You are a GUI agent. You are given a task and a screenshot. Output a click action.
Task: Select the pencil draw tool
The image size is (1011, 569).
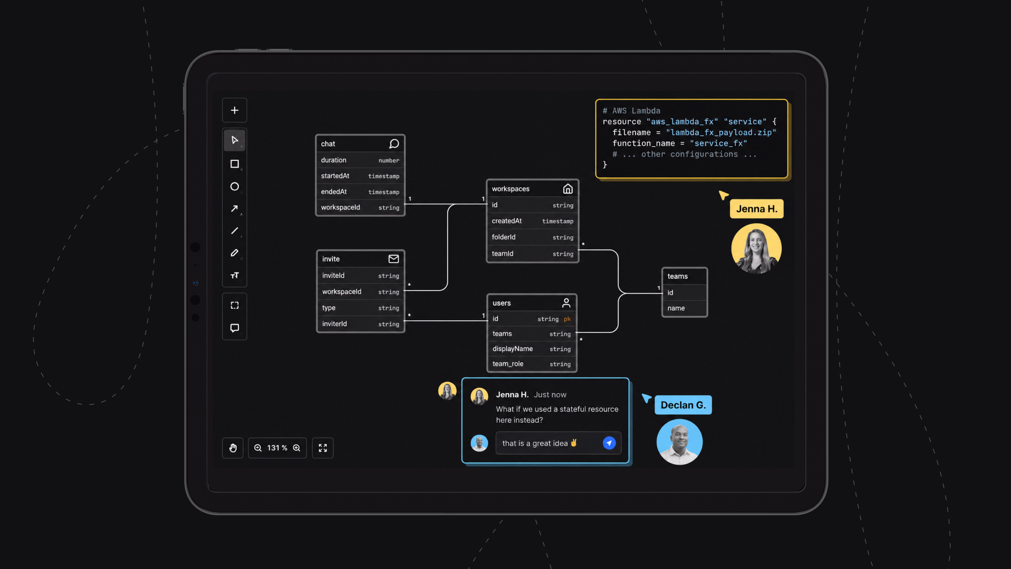coord(235,253)
